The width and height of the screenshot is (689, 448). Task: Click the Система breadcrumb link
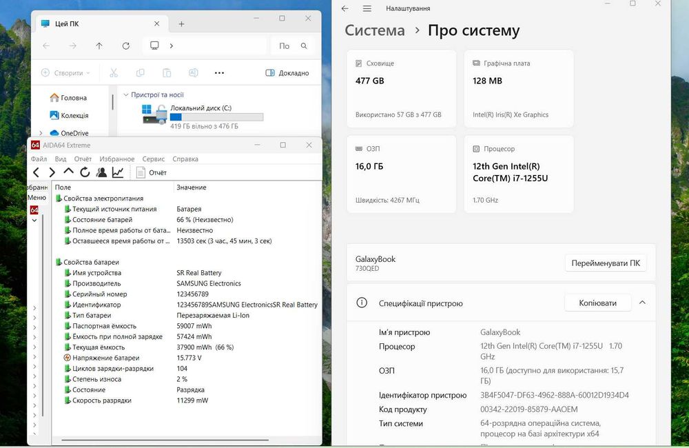click(x=375, y=30)
